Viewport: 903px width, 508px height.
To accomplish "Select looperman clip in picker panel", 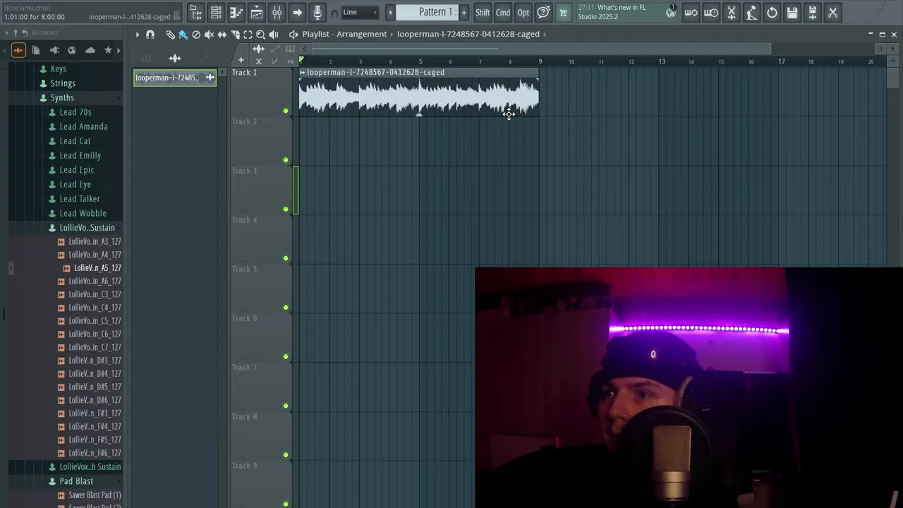I will coord(175,78).
